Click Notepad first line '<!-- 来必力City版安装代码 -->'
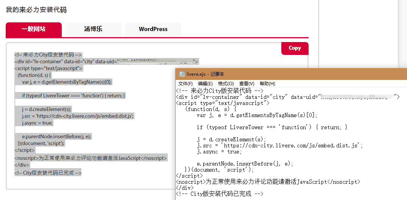This screenshot has width=407, height=200. (x=220, y=91)
